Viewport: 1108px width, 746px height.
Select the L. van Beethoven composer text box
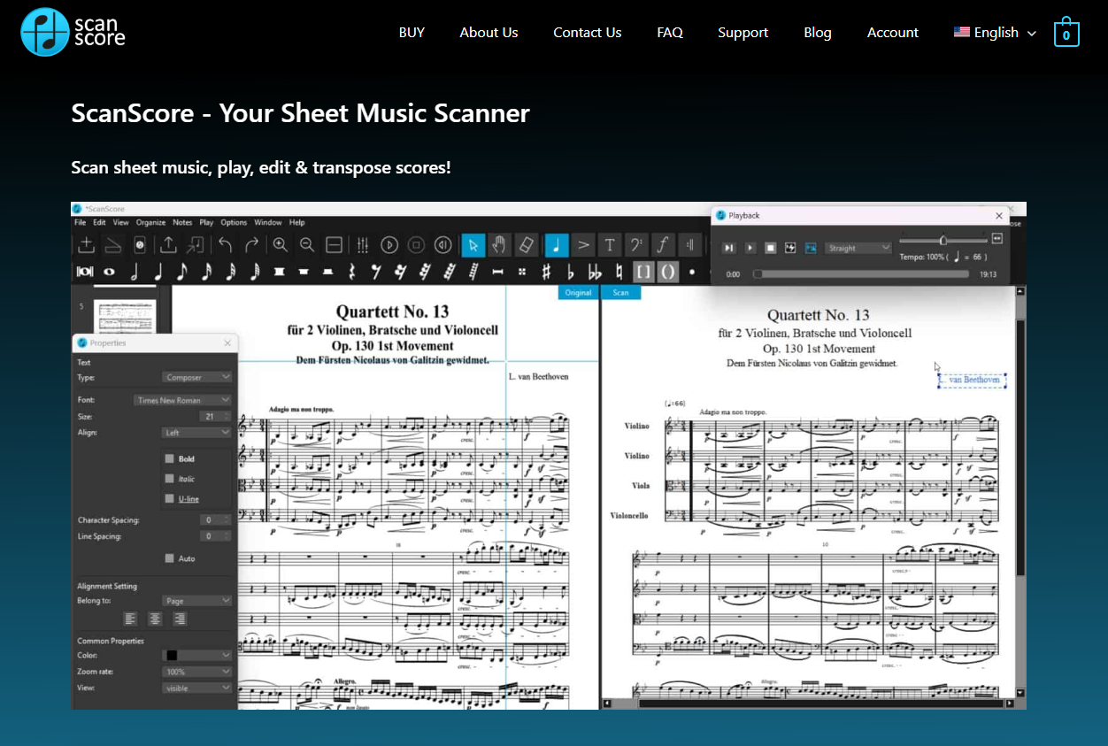972,381
